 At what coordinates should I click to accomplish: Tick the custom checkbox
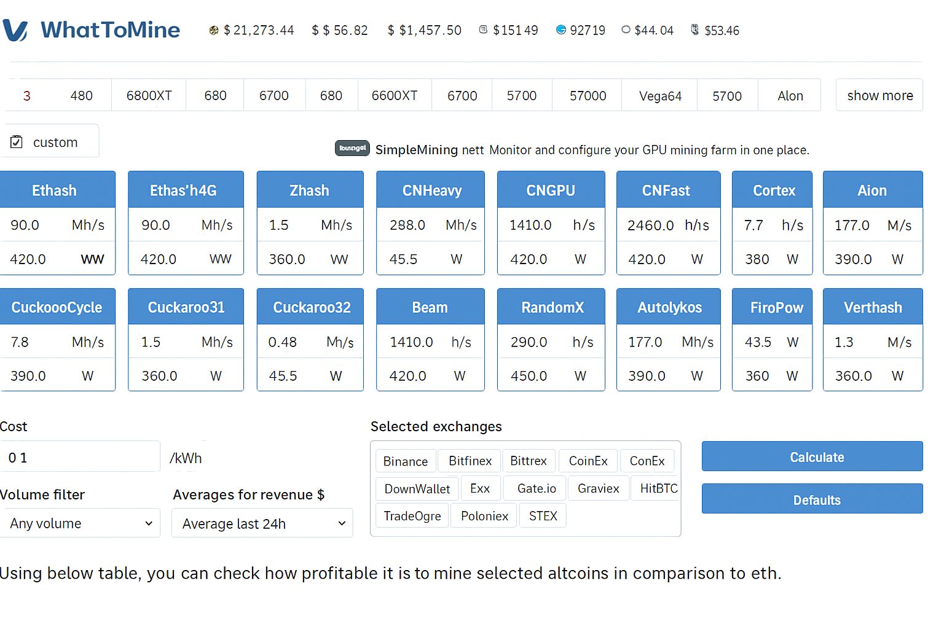[17, 142]
